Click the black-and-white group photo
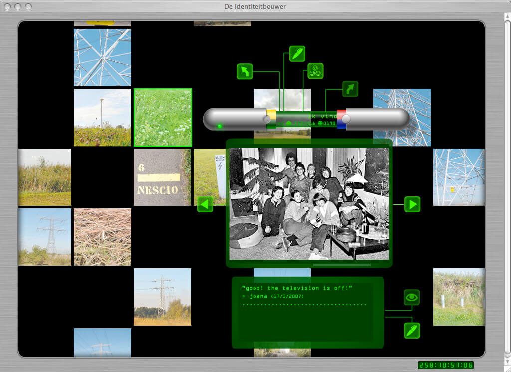 (x=308, y=203)
